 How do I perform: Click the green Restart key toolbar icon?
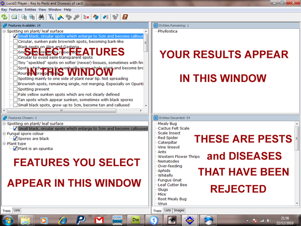pyautogui.click(x=5, y=17)
